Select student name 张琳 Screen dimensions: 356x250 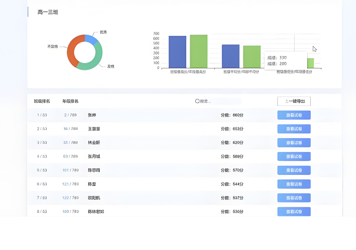(92, 115)
